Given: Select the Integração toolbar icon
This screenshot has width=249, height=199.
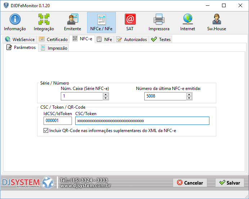Looking at the screenshot, I should 44,22.
